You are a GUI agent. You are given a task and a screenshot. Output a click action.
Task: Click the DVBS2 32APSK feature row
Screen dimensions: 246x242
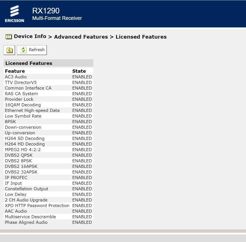[x=21, y=172]
